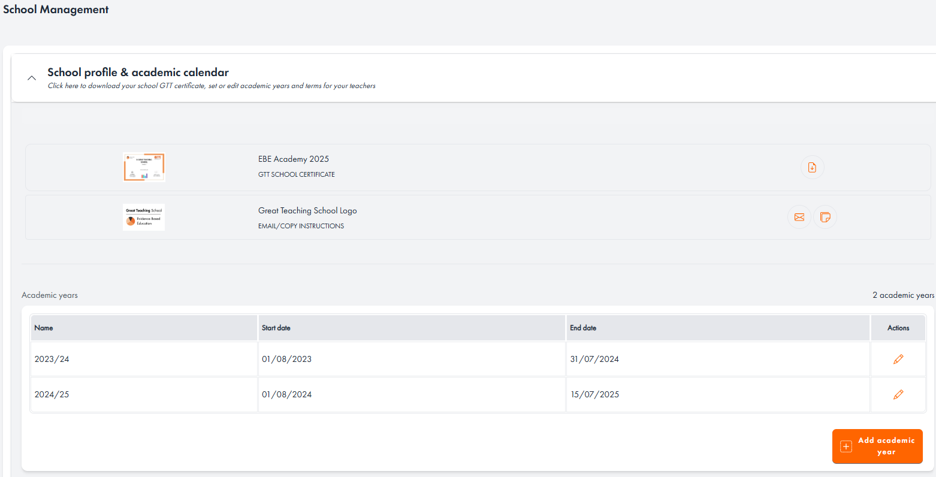Edit the 2023/24 academic year

click(x=898, y=359)
